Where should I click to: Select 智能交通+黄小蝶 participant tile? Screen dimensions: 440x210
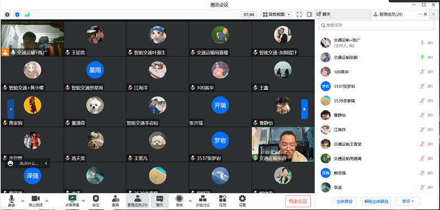point(32,74)
